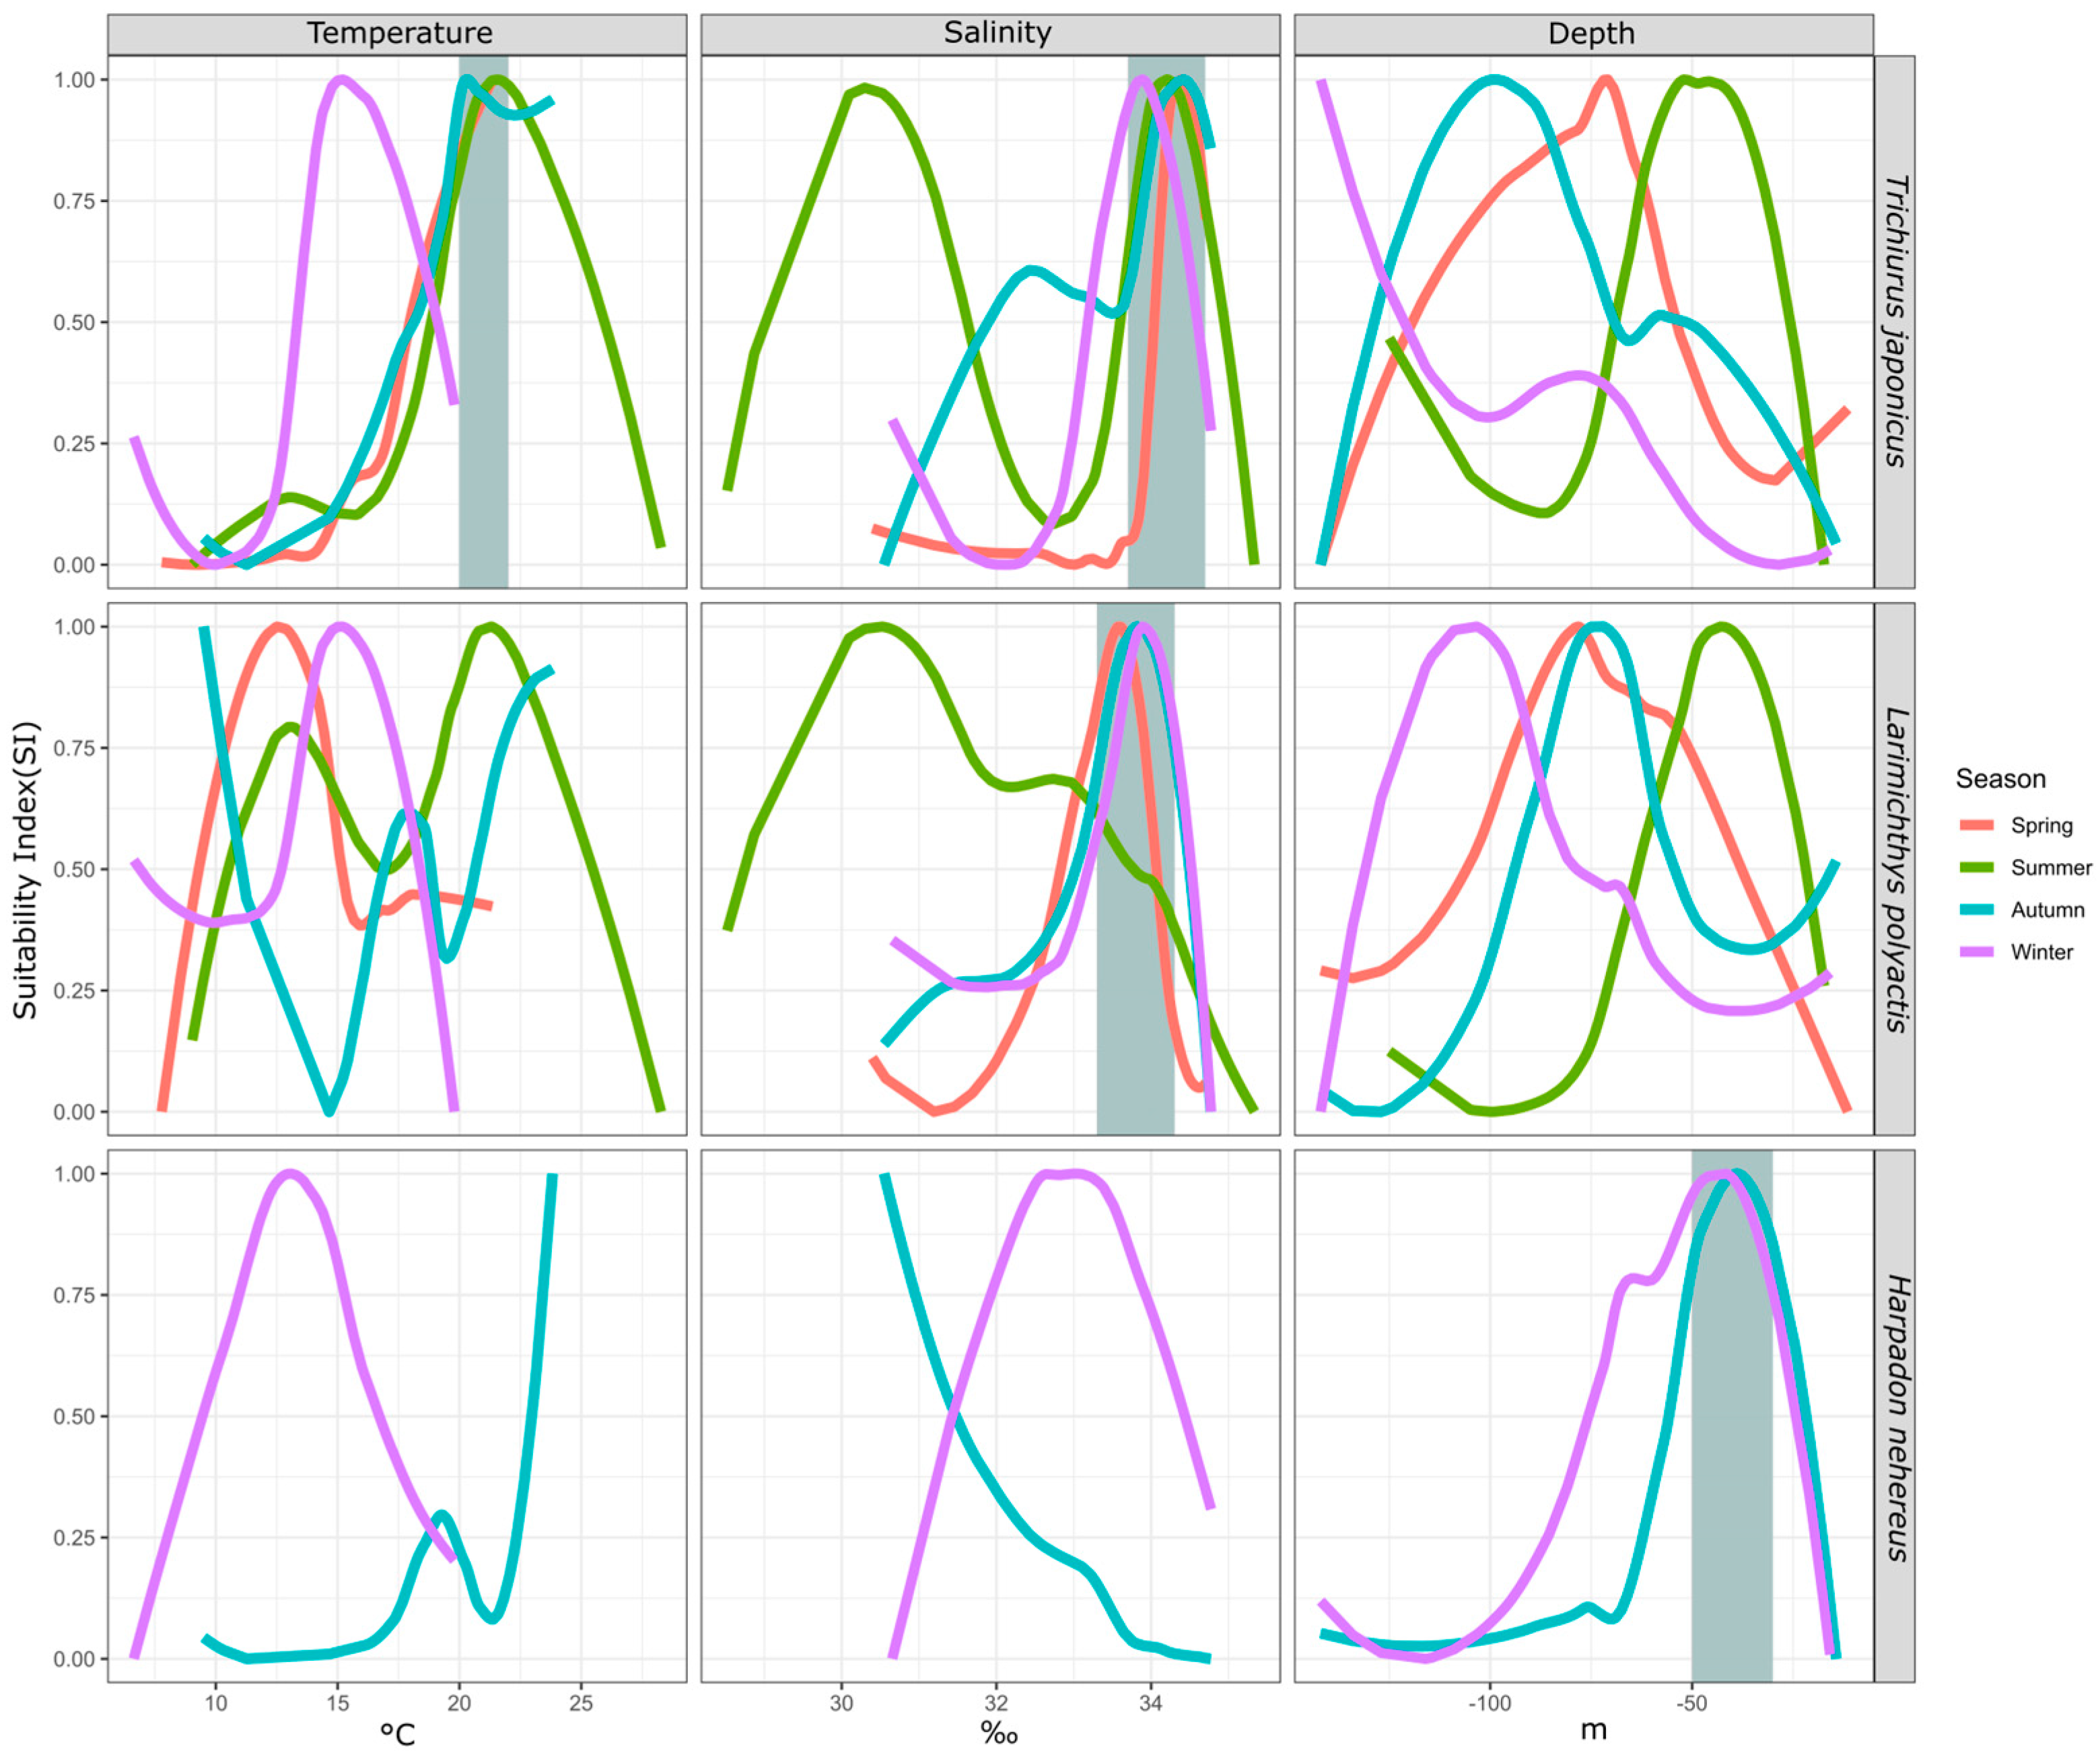
Task: Click the Winter legend color swatch
Action: click(x=1976, y=952)
